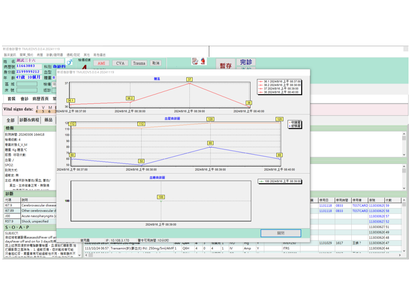Open the medication pills icon

[195, 61]
